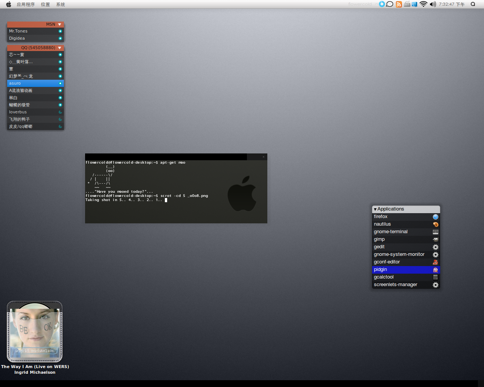Select contact A流浪猫动画
The width and height of the screenshot is (484, 387).
coord(36,91)
